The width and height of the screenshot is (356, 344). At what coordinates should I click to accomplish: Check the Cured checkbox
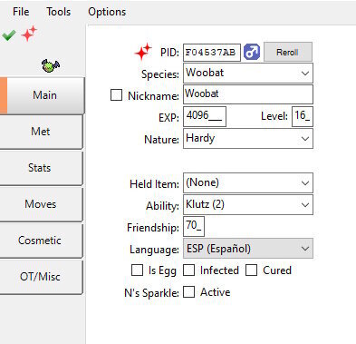point(251,270)
